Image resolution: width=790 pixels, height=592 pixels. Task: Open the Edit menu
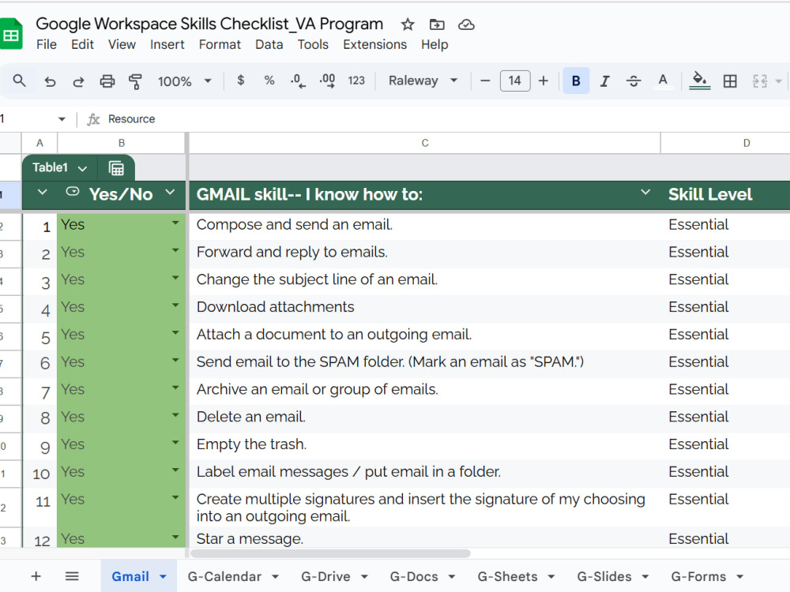(82, 45)
